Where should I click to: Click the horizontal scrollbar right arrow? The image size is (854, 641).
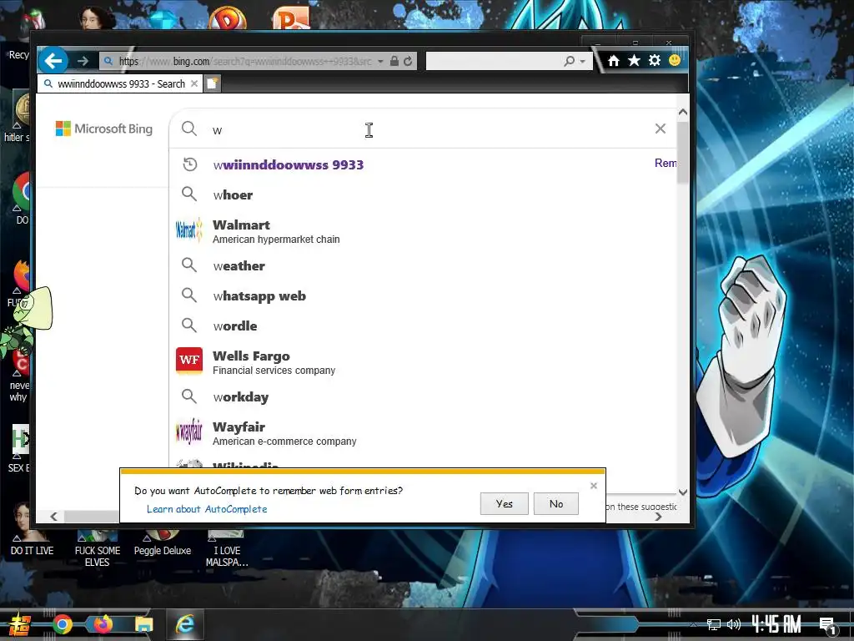pyautogui.click(x=659, y=516)
